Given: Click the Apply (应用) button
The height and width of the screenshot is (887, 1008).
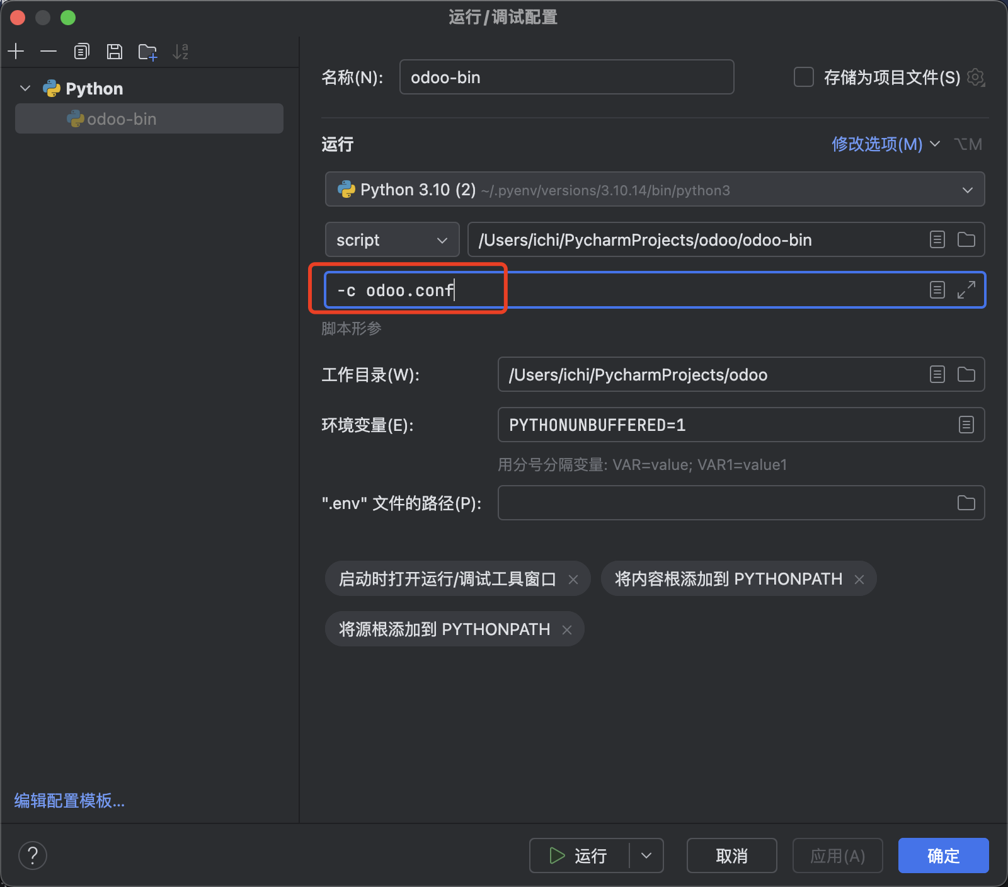Looking at the screenshot, I should click(x=838, y=856).
